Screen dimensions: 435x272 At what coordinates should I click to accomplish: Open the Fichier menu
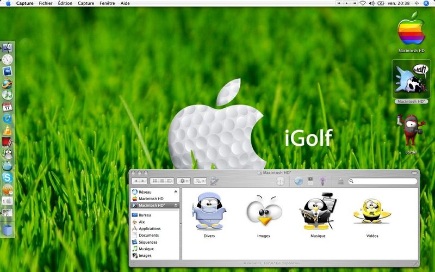tap(46, 3)
